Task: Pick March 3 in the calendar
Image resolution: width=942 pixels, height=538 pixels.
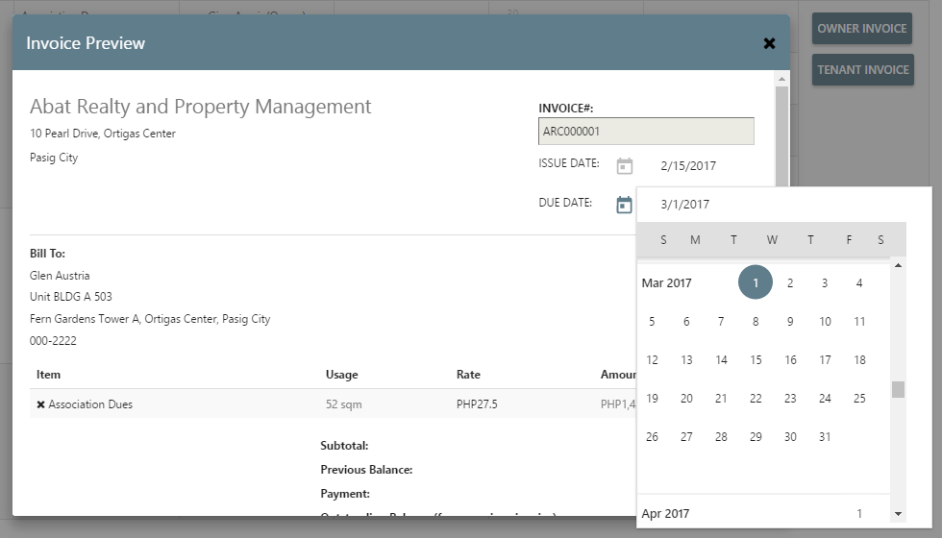Action: (x=825, y=282)
